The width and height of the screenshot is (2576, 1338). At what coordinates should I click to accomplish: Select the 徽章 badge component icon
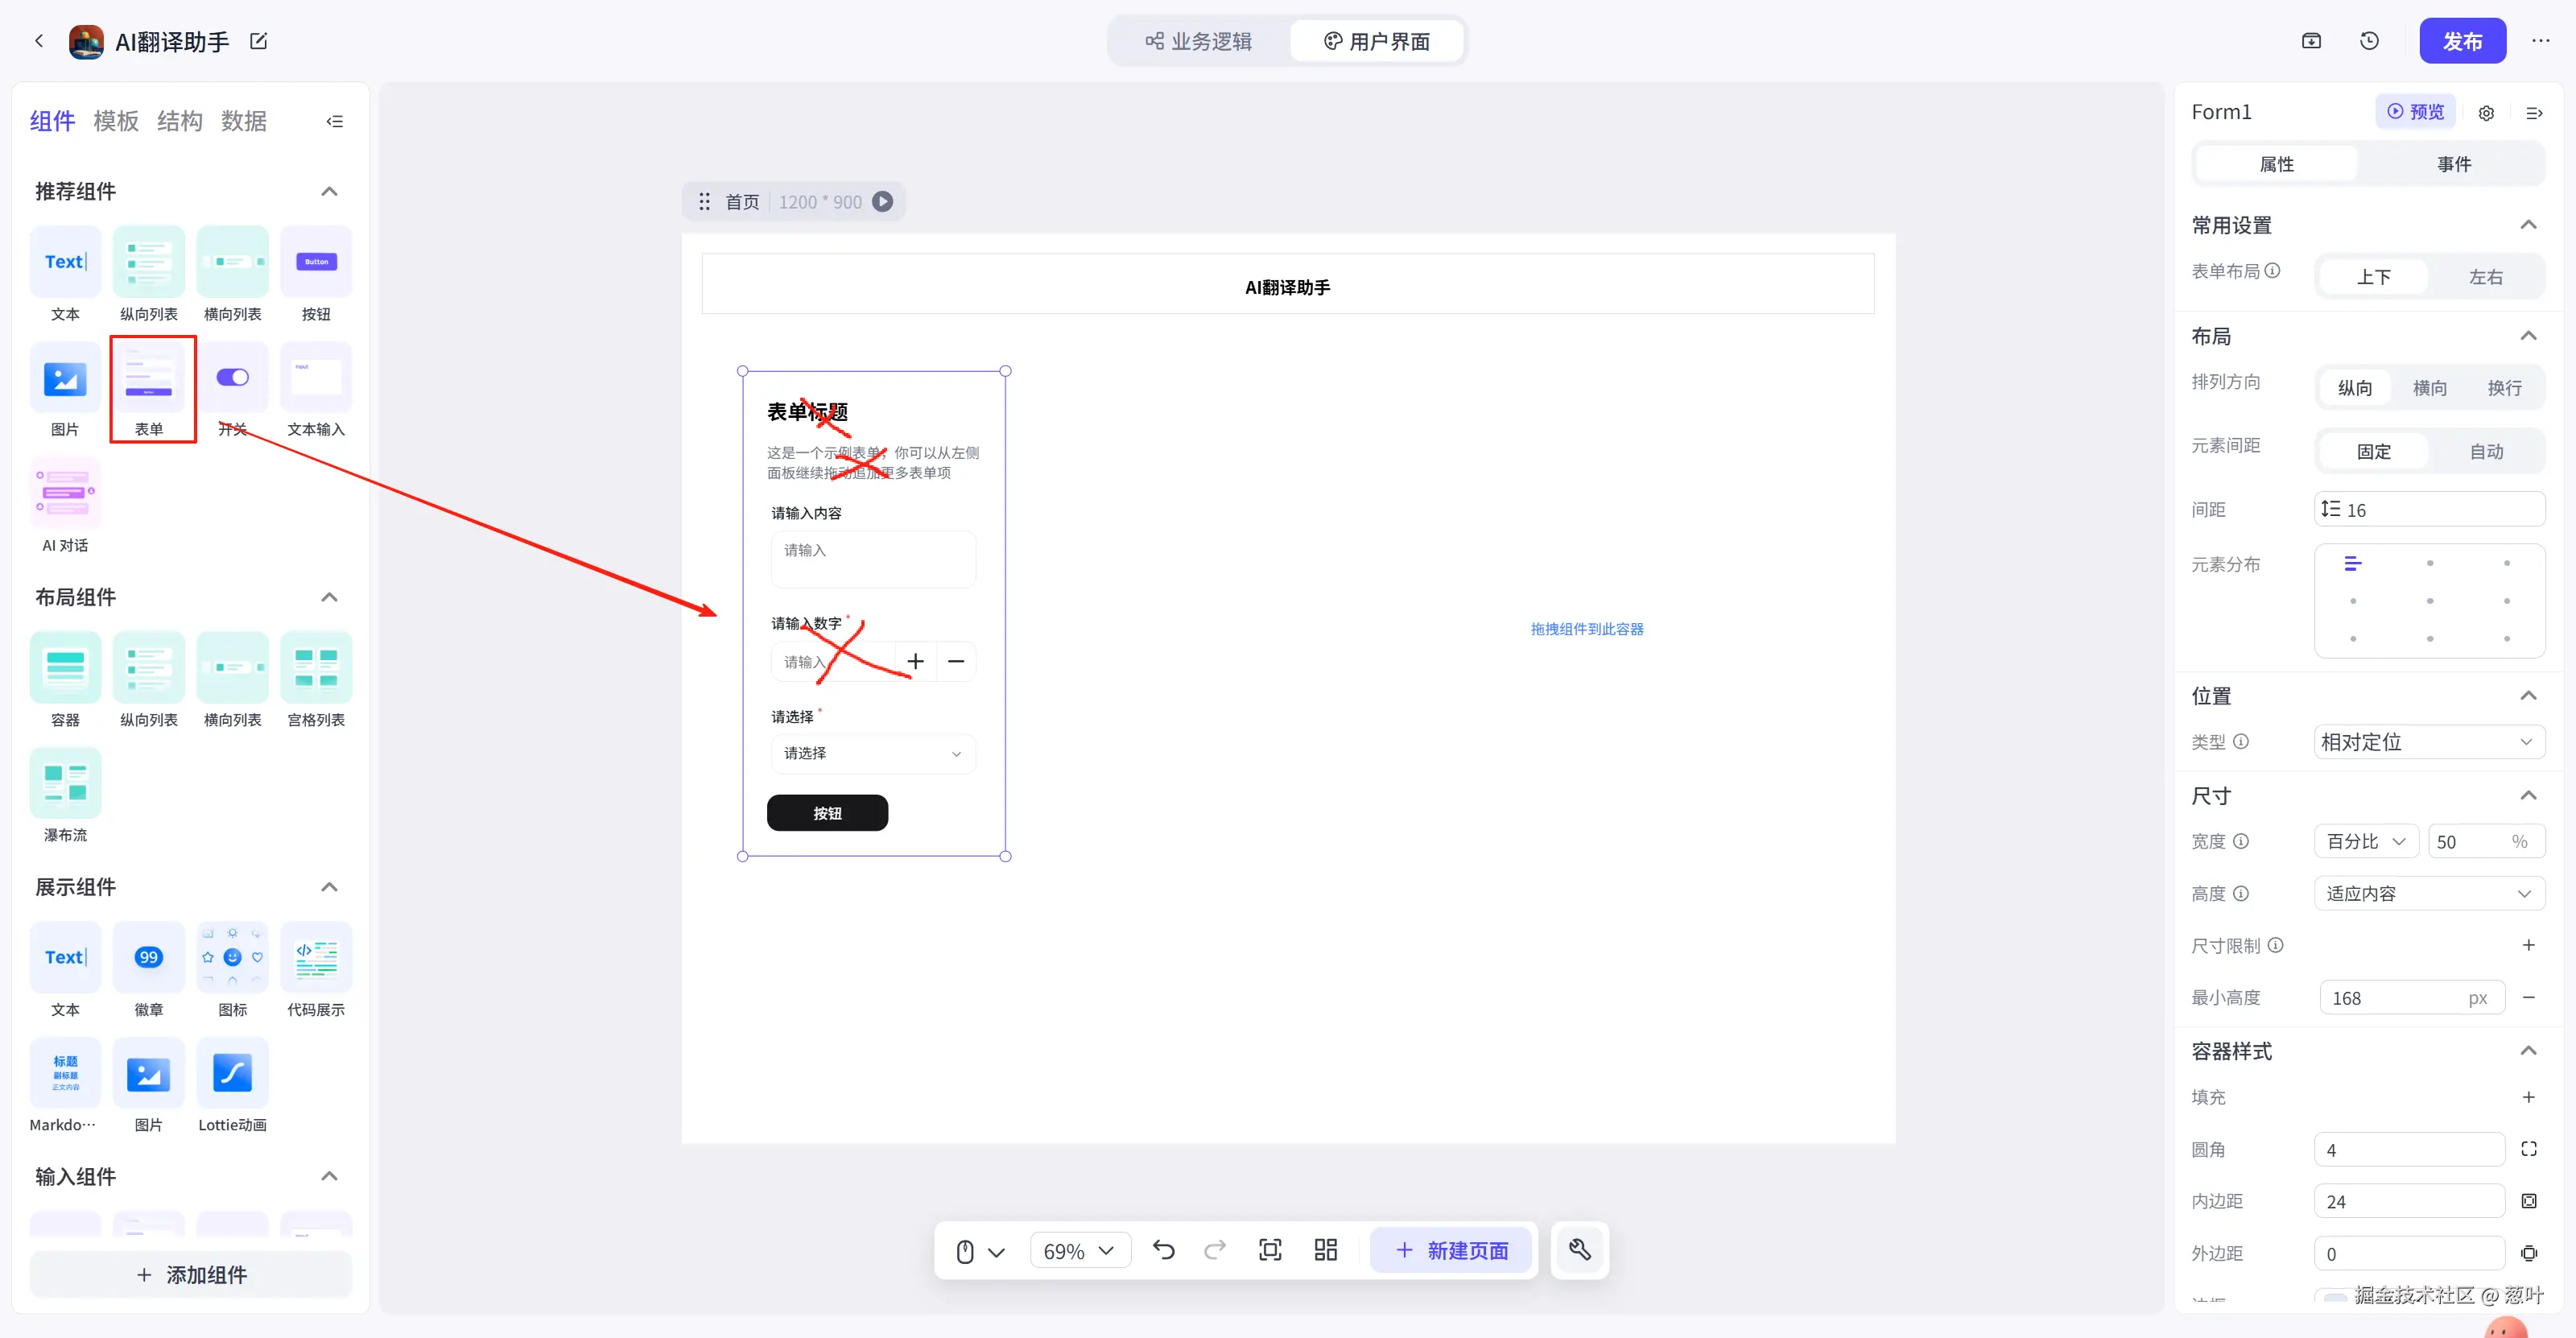pos(148,958)
